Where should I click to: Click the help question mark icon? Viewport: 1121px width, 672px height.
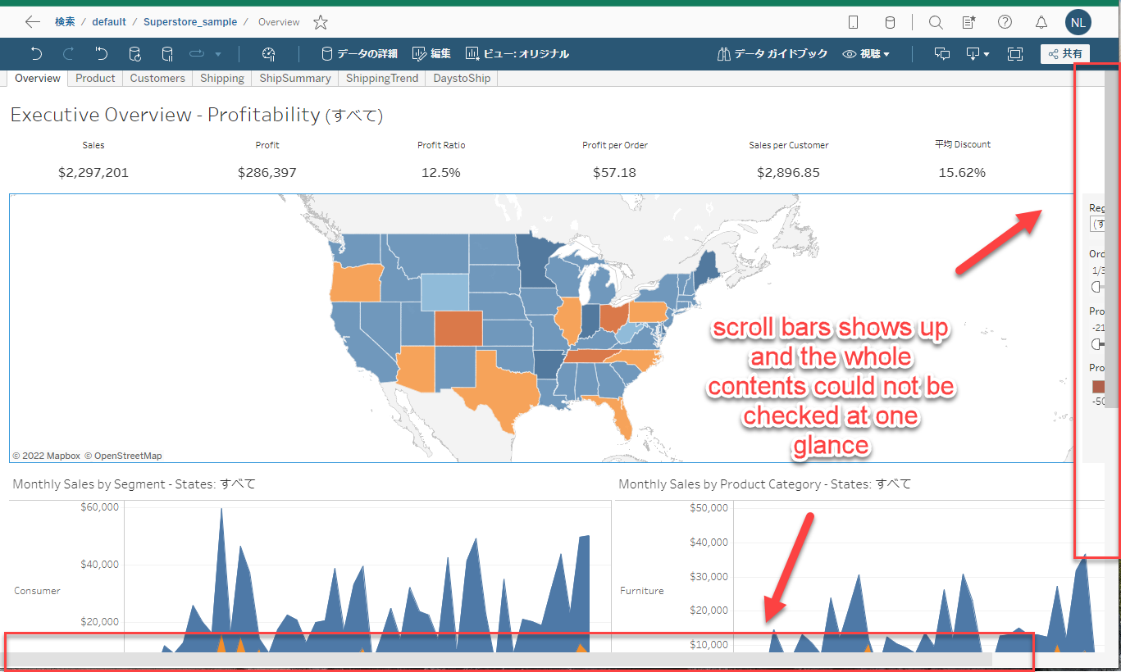1005,22
